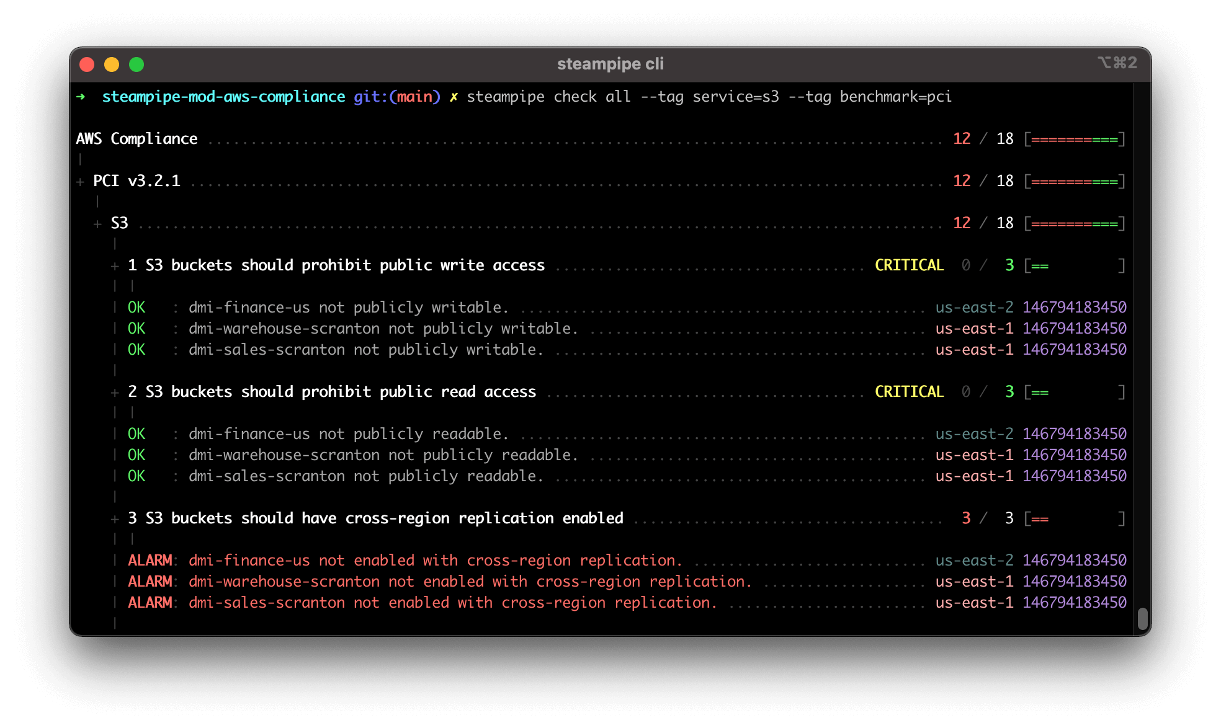Click the steampipe-mod-aws-compliance prompt directory
Image resolution: width=1221 pixels, height=728 pixels.
223,97
